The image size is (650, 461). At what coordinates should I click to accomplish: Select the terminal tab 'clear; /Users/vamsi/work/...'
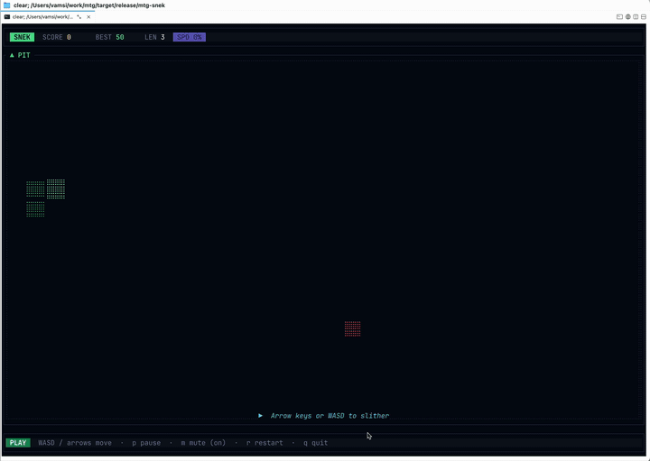[48, 17]
